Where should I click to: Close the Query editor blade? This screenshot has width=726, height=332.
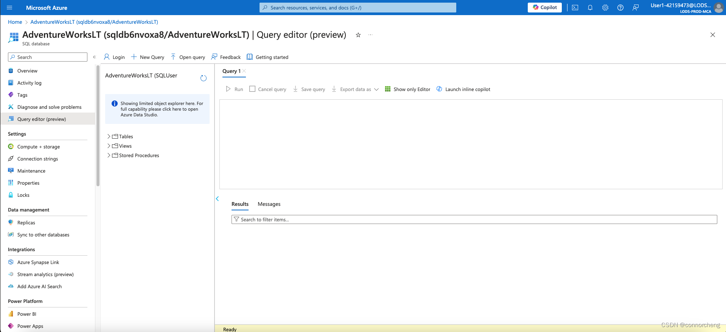click(713, 35)
